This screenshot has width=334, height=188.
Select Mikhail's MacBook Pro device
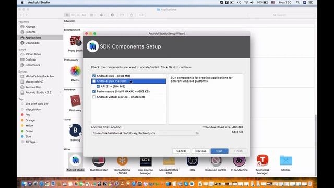pyautogui.click(x=40, y=76)
